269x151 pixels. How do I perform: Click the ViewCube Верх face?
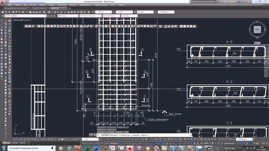pyautogui.click(x=257, y=29)
